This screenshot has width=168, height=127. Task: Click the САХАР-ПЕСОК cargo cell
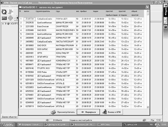(x=66, y=27)
